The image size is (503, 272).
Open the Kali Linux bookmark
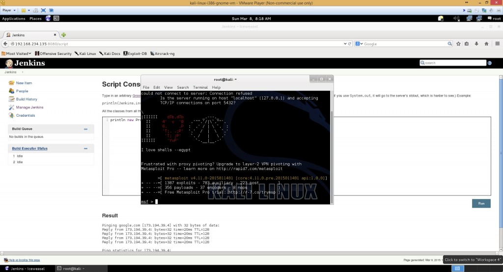click(85, 54)
